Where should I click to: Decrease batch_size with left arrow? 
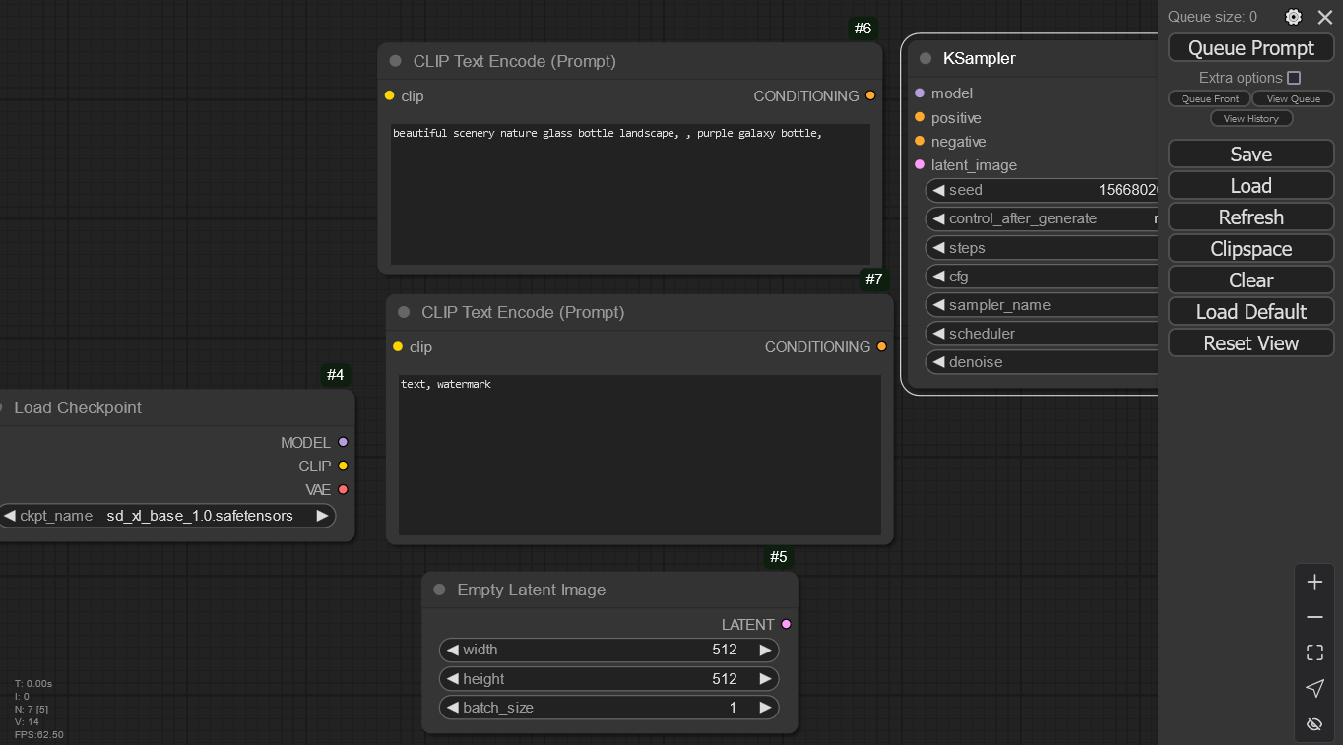452,708
